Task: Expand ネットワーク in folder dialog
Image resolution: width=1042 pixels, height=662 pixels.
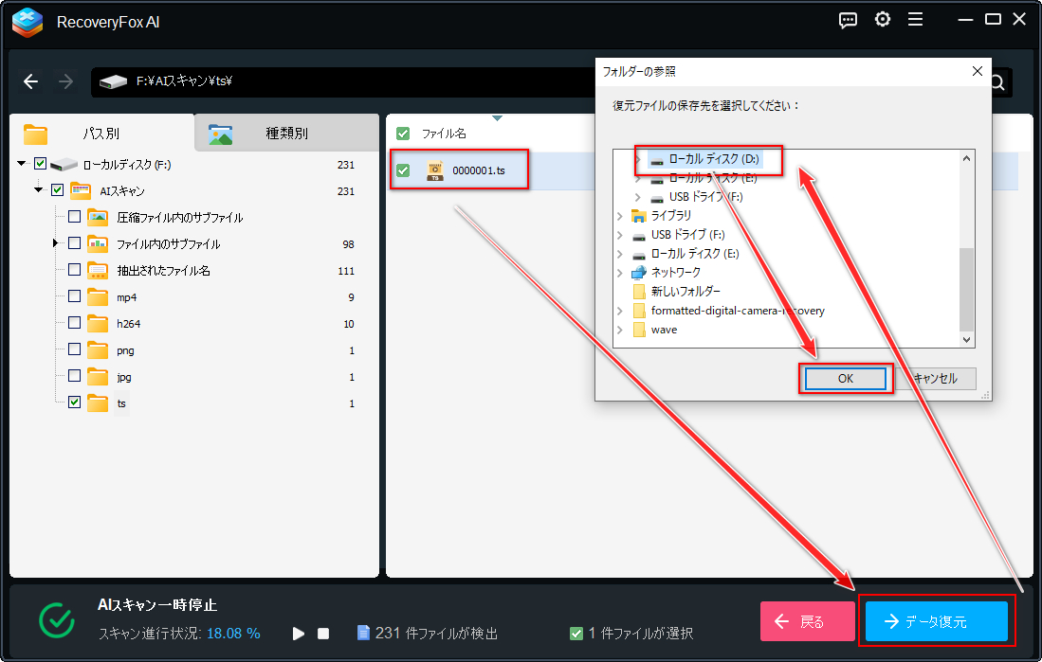Action: pos(620,273)
